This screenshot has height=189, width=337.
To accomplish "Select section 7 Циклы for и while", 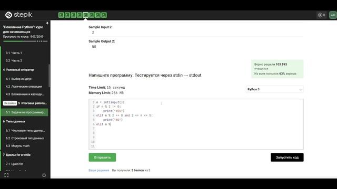I will [x=17, y=155].
